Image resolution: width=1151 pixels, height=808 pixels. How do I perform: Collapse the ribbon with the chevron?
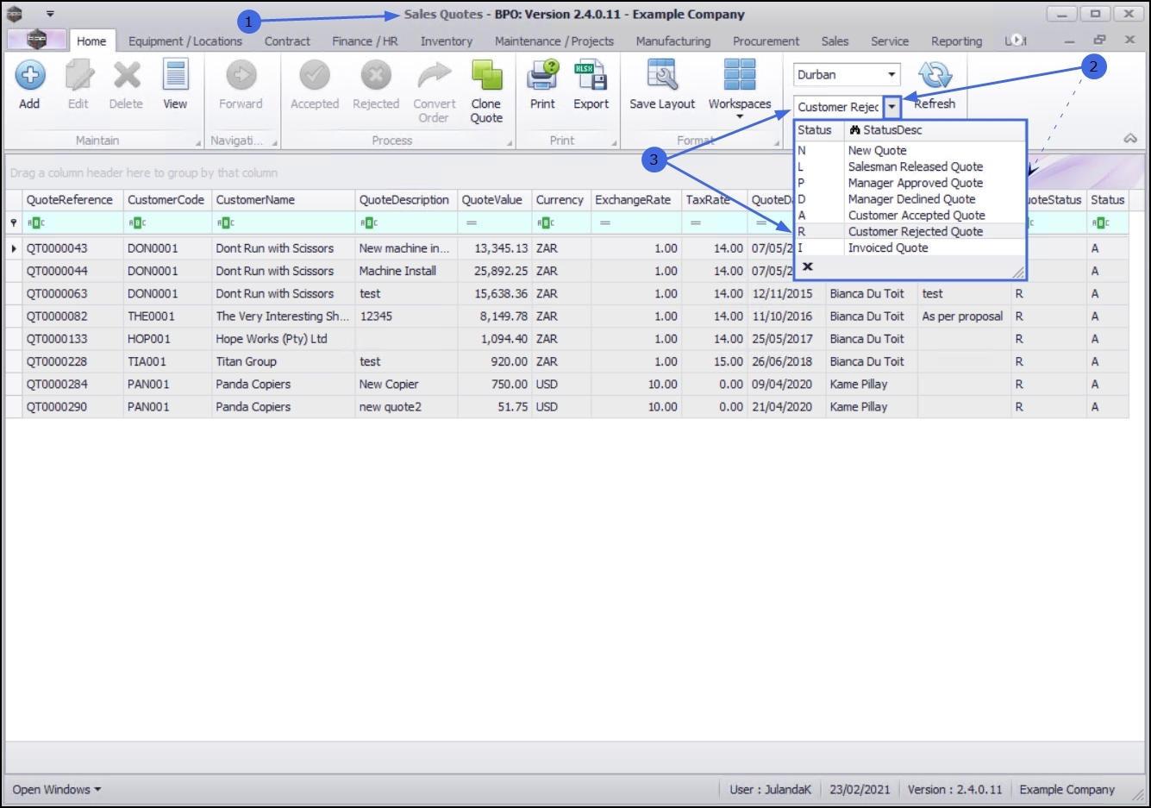tap(1130, 139)
